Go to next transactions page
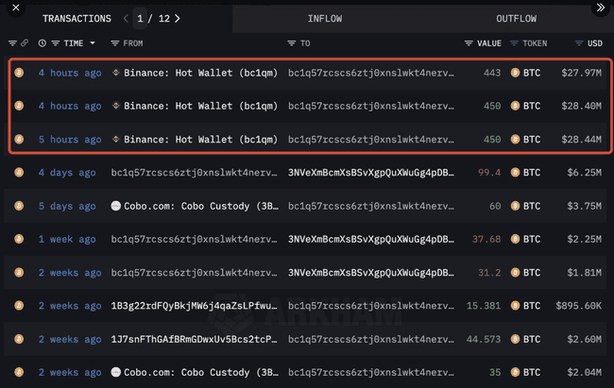Image resolution: width=614 pixels, height=388 pixels. tap(178, 18)
